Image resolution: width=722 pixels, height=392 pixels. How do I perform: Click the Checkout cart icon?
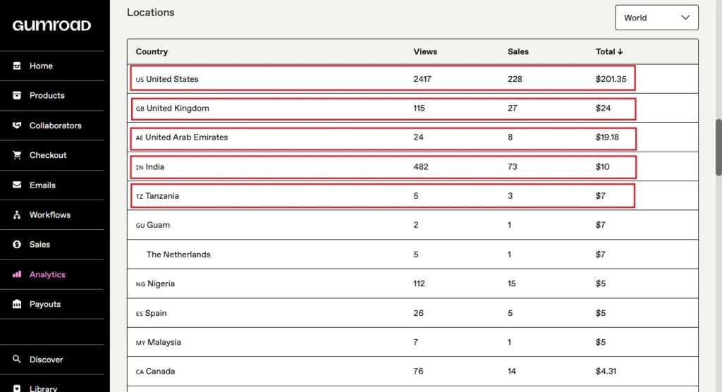[17, 155]
